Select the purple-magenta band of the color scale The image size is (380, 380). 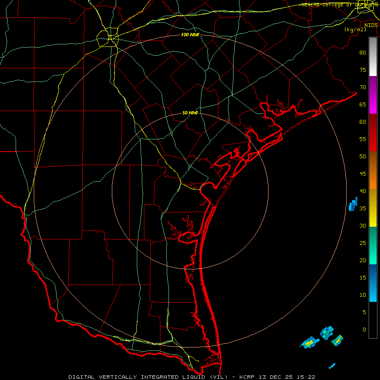pyautogui.click(x=373, y=95)
